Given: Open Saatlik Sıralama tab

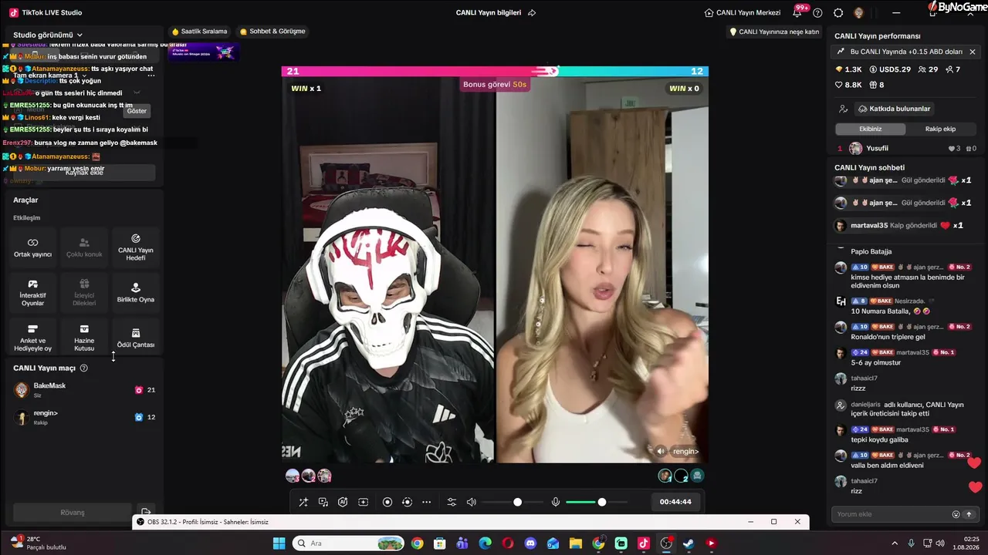Looking at the screenshot, I should pos(199,32).
